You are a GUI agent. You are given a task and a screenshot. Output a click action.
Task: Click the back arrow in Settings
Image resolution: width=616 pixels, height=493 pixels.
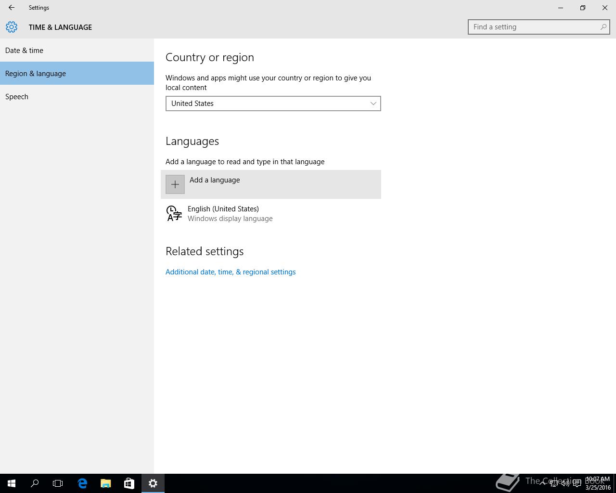click(x=12, y=8)
